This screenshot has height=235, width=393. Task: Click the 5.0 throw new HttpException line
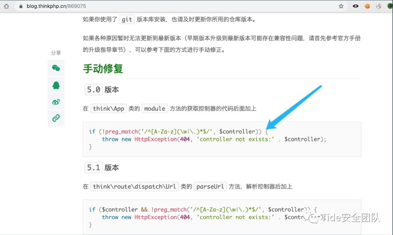tap(214, 139)
